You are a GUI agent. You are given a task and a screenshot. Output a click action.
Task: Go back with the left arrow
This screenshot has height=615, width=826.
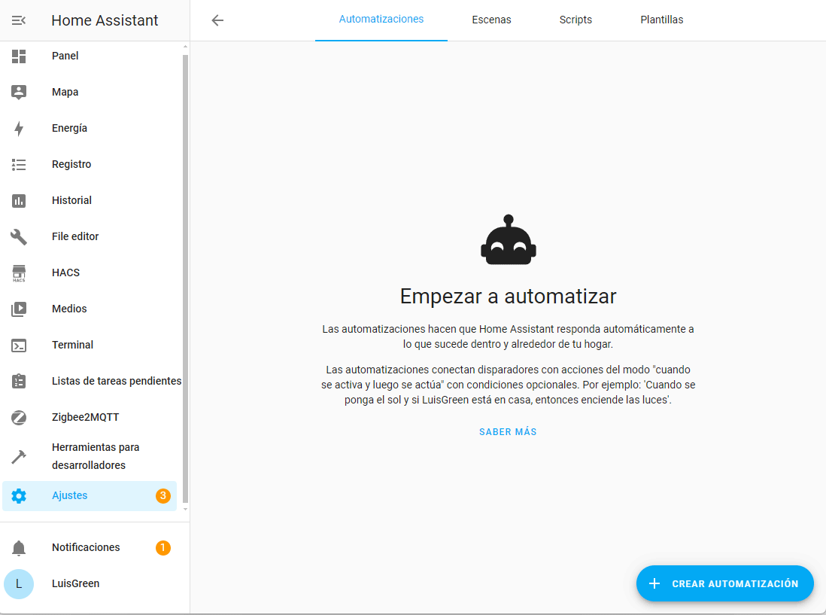click(217, 20)
